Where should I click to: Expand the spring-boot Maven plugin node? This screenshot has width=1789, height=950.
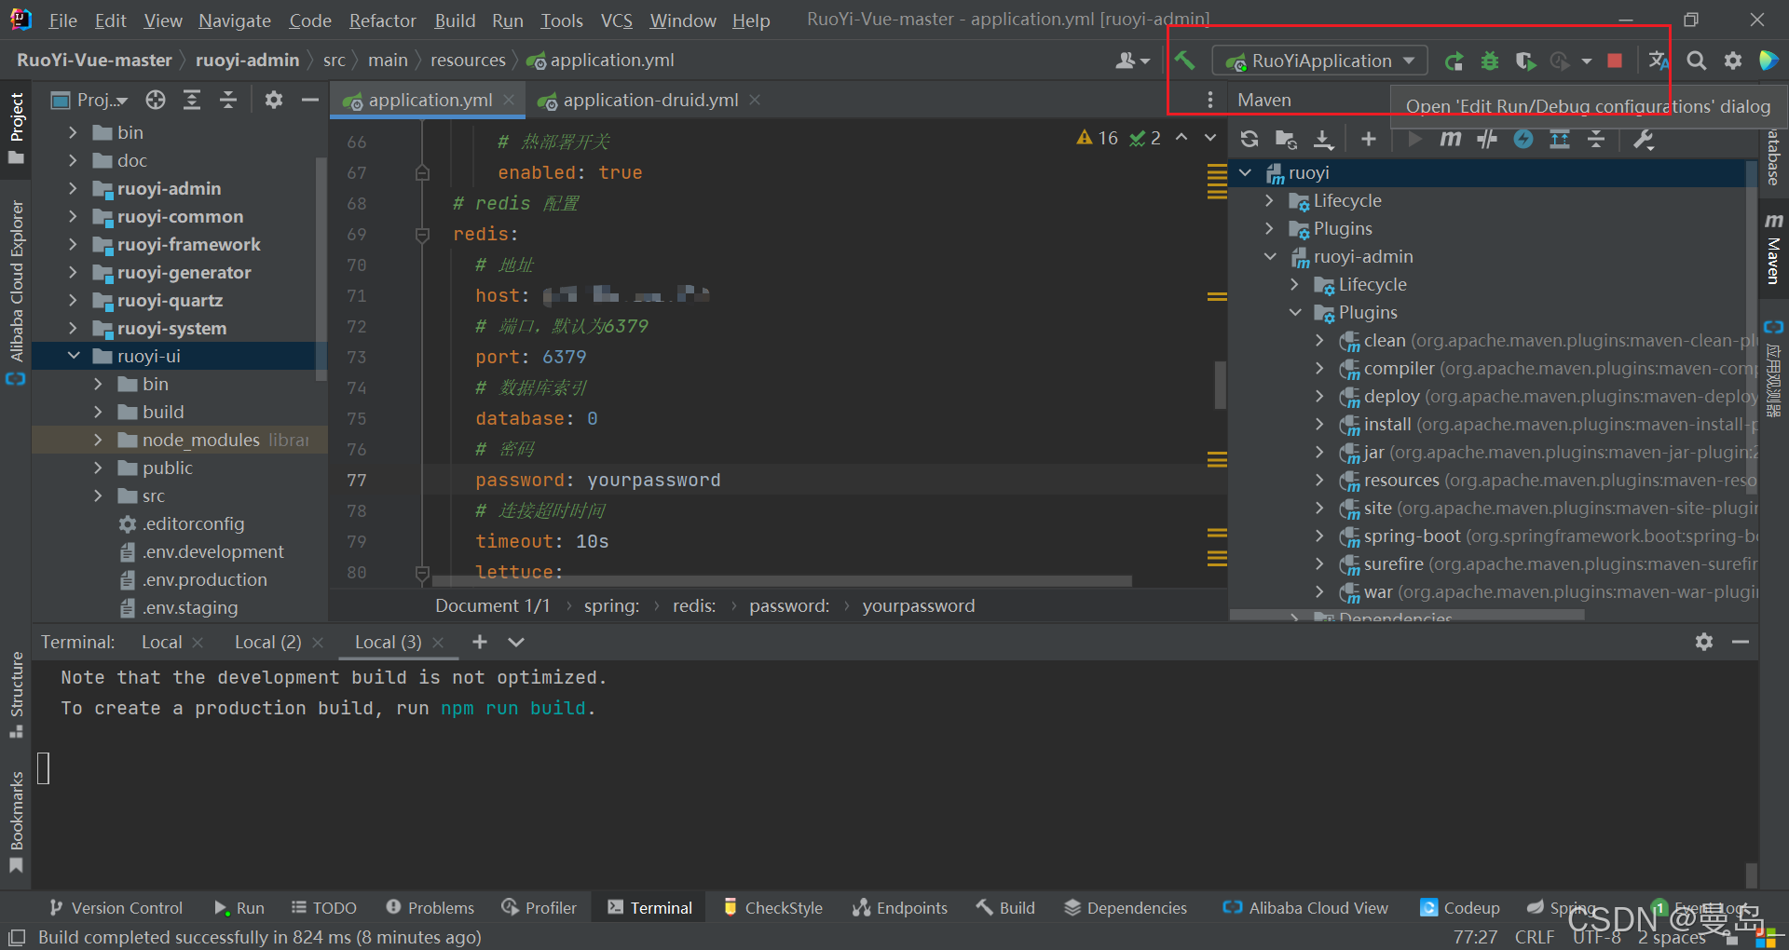click(1319, 536)
